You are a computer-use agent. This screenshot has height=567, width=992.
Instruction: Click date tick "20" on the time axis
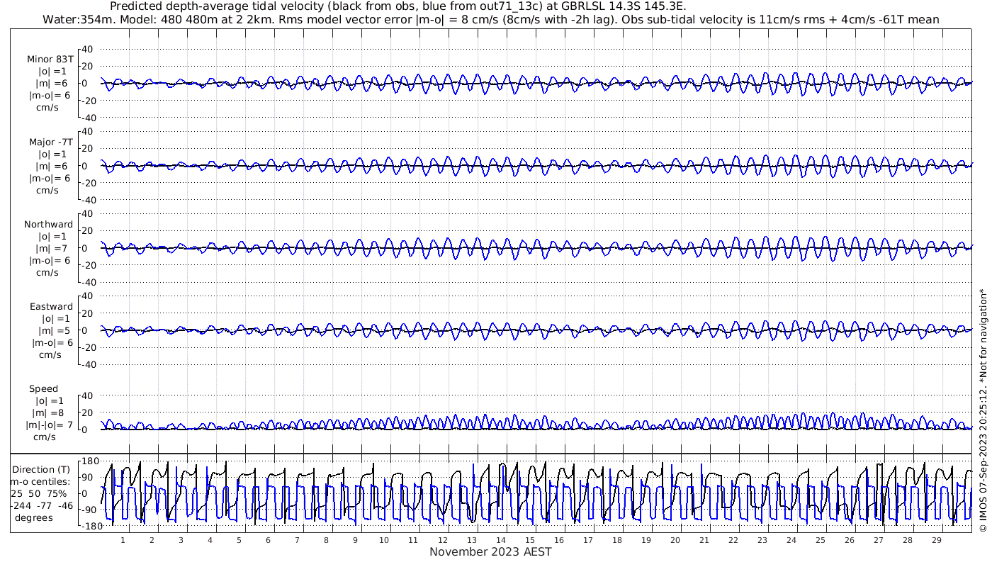pos(675,539)
